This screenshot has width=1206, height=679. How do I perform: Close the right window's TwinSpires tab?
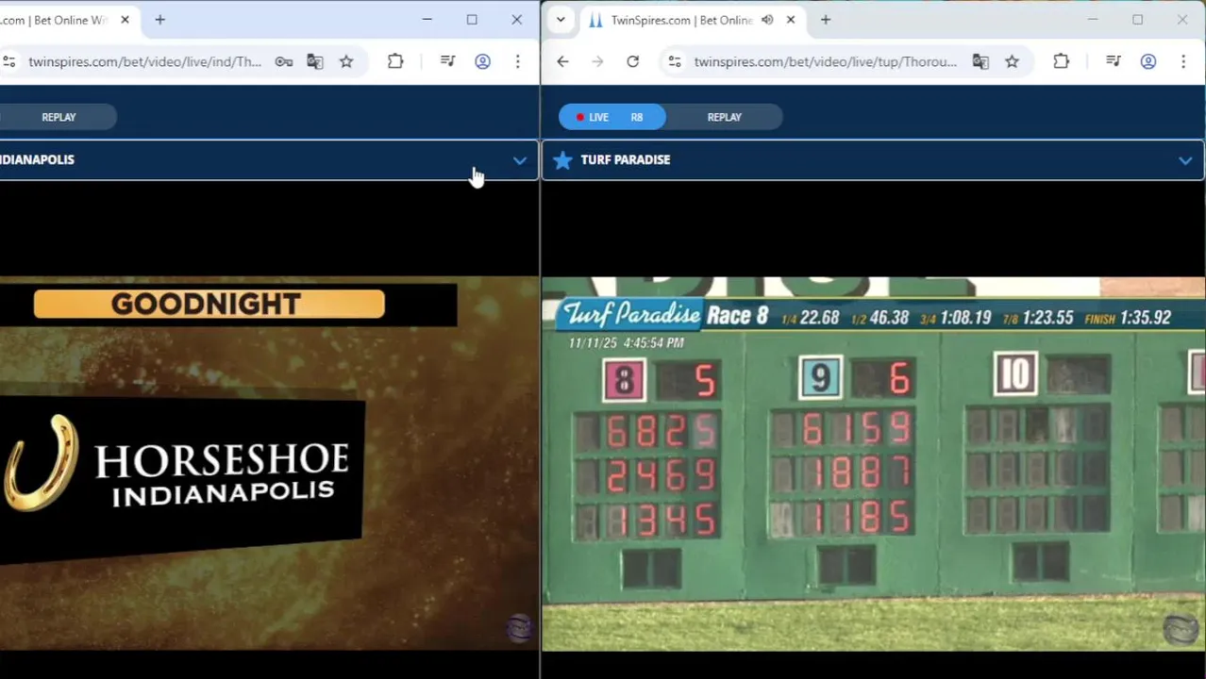pos(791,20)
